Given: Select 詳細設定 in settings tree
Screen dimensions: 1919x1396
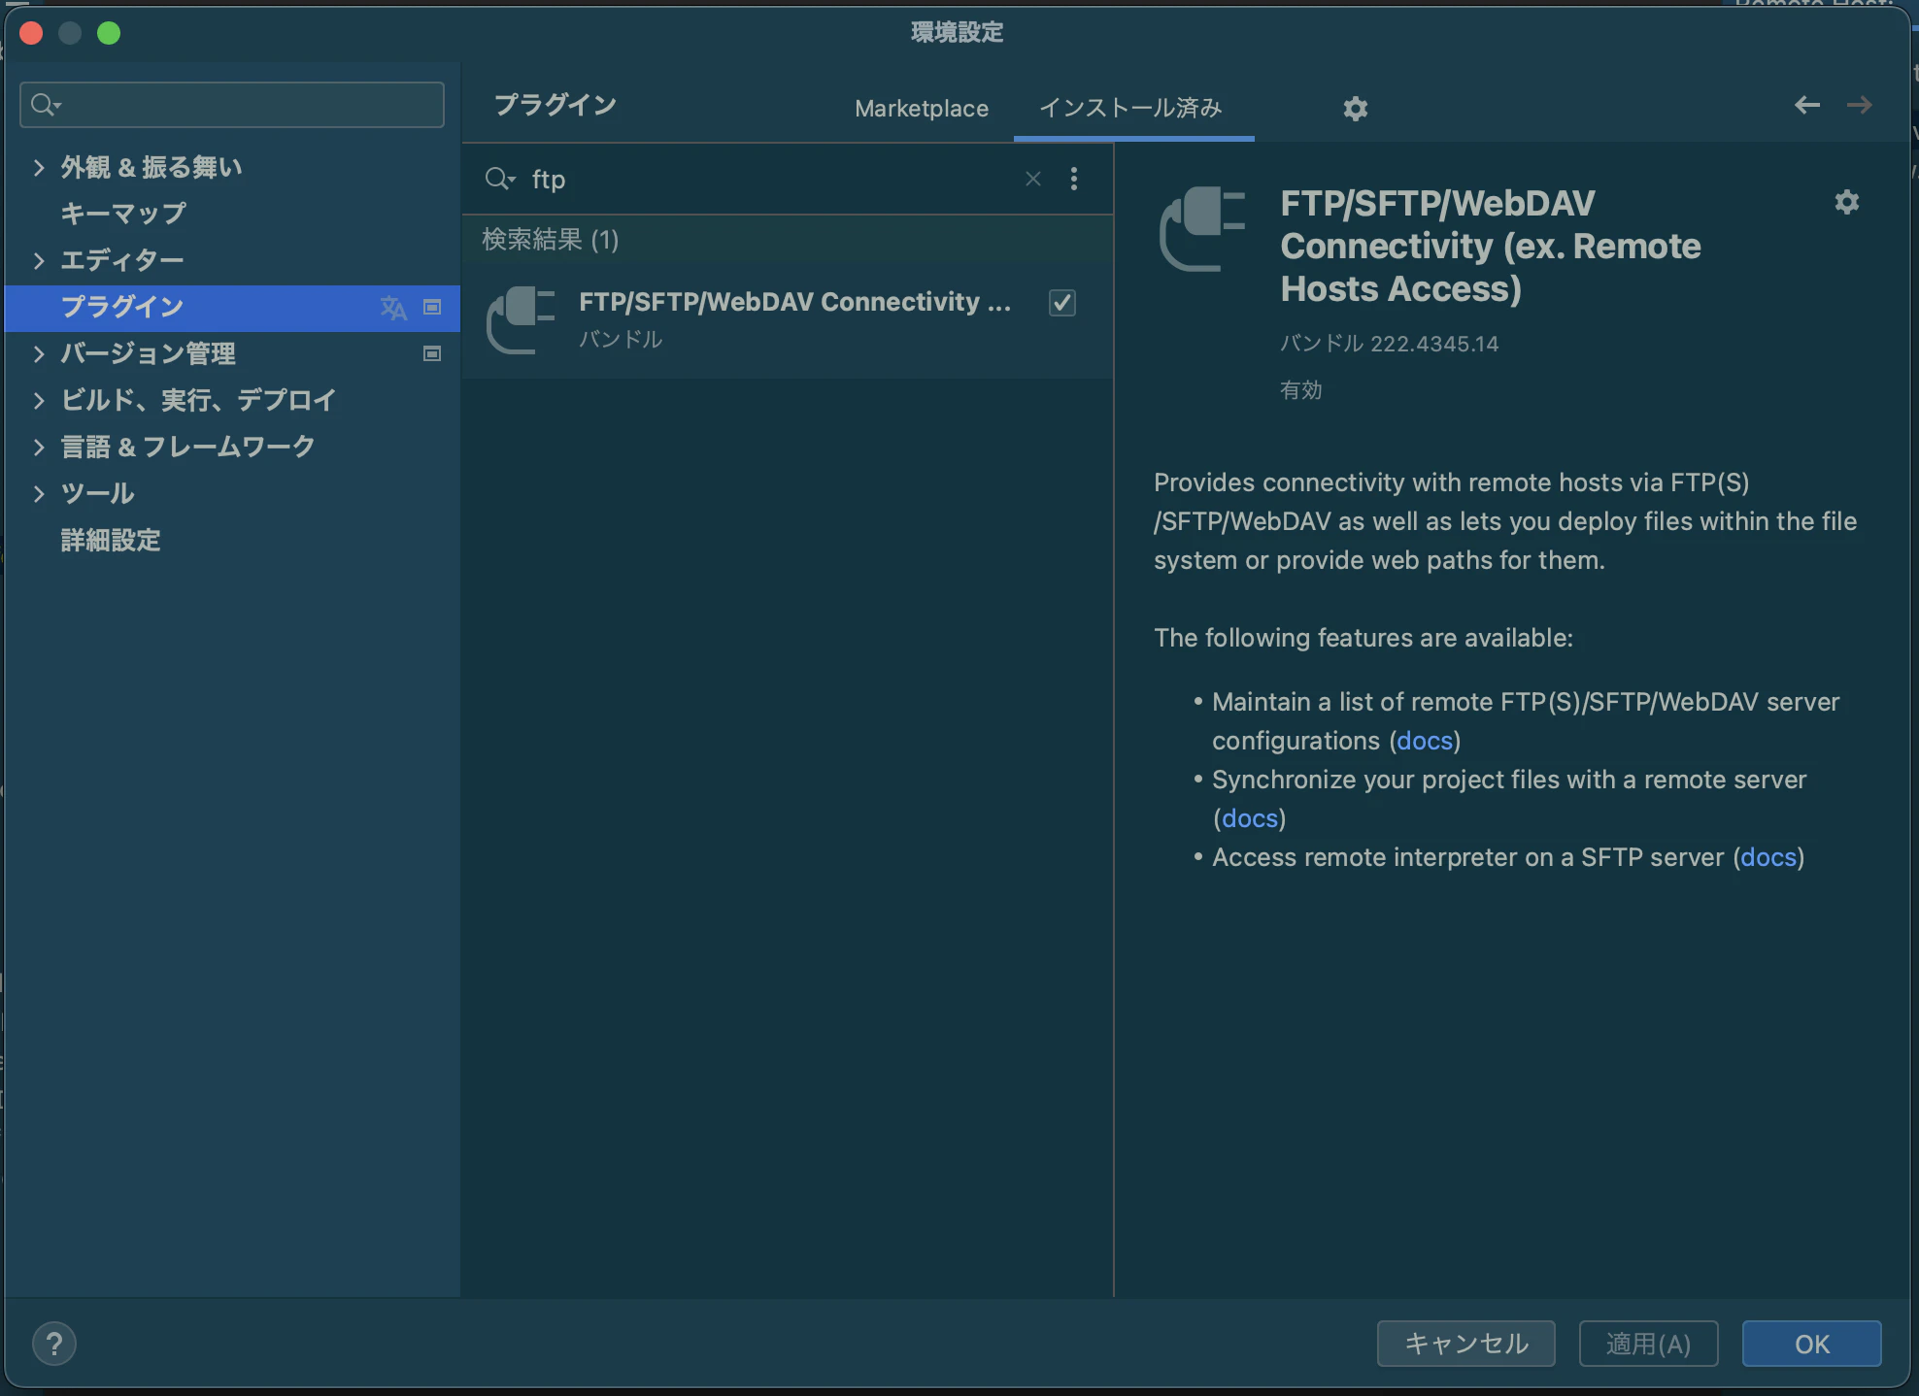Looking at the screenshot, I should tap(111, 540).
